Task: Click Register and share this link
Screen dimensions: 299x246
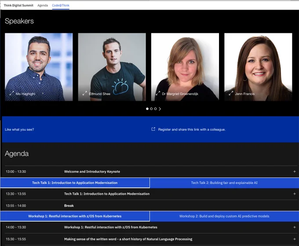Action: click(x=192, y=129)
